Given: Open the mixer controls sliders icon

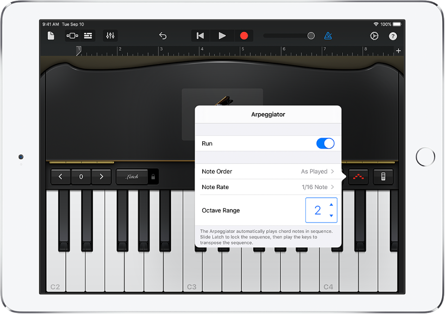Looking at the screenshot, I should [110, 36].
